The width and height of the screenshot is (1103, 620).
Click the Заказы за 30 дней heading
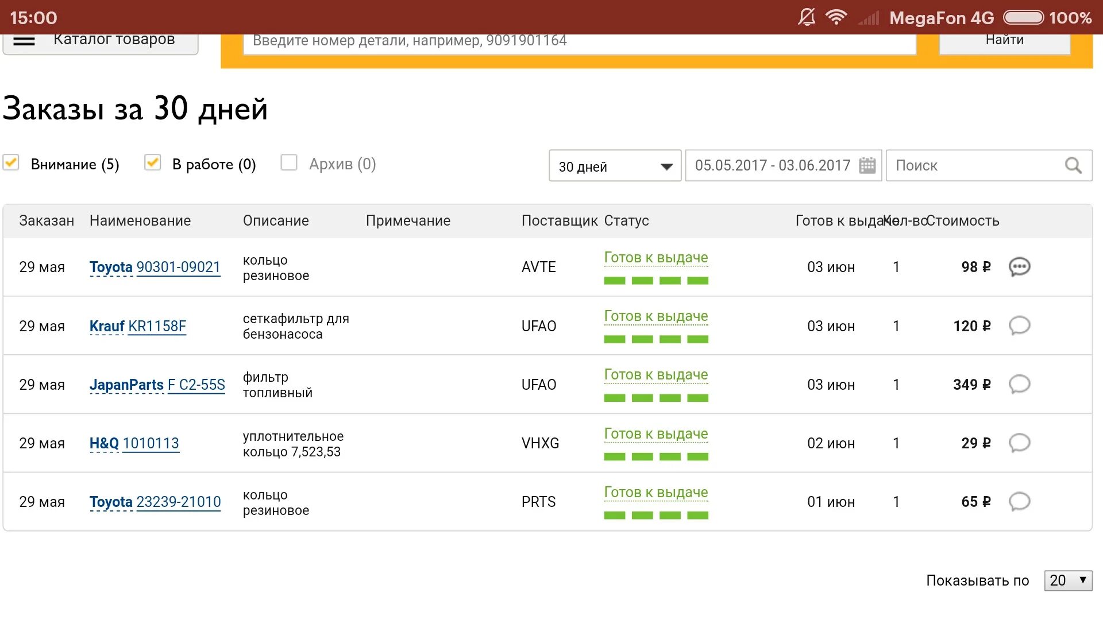click(136, 108)
